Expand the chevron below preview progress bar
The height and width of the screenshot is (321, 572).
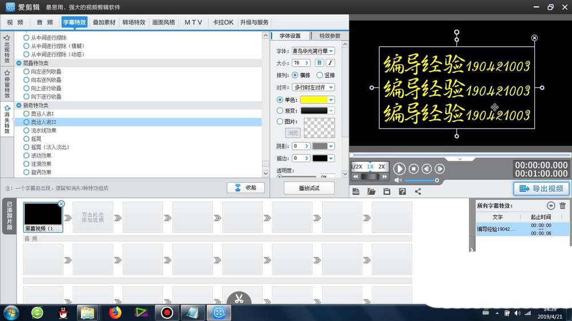[460, 159]
